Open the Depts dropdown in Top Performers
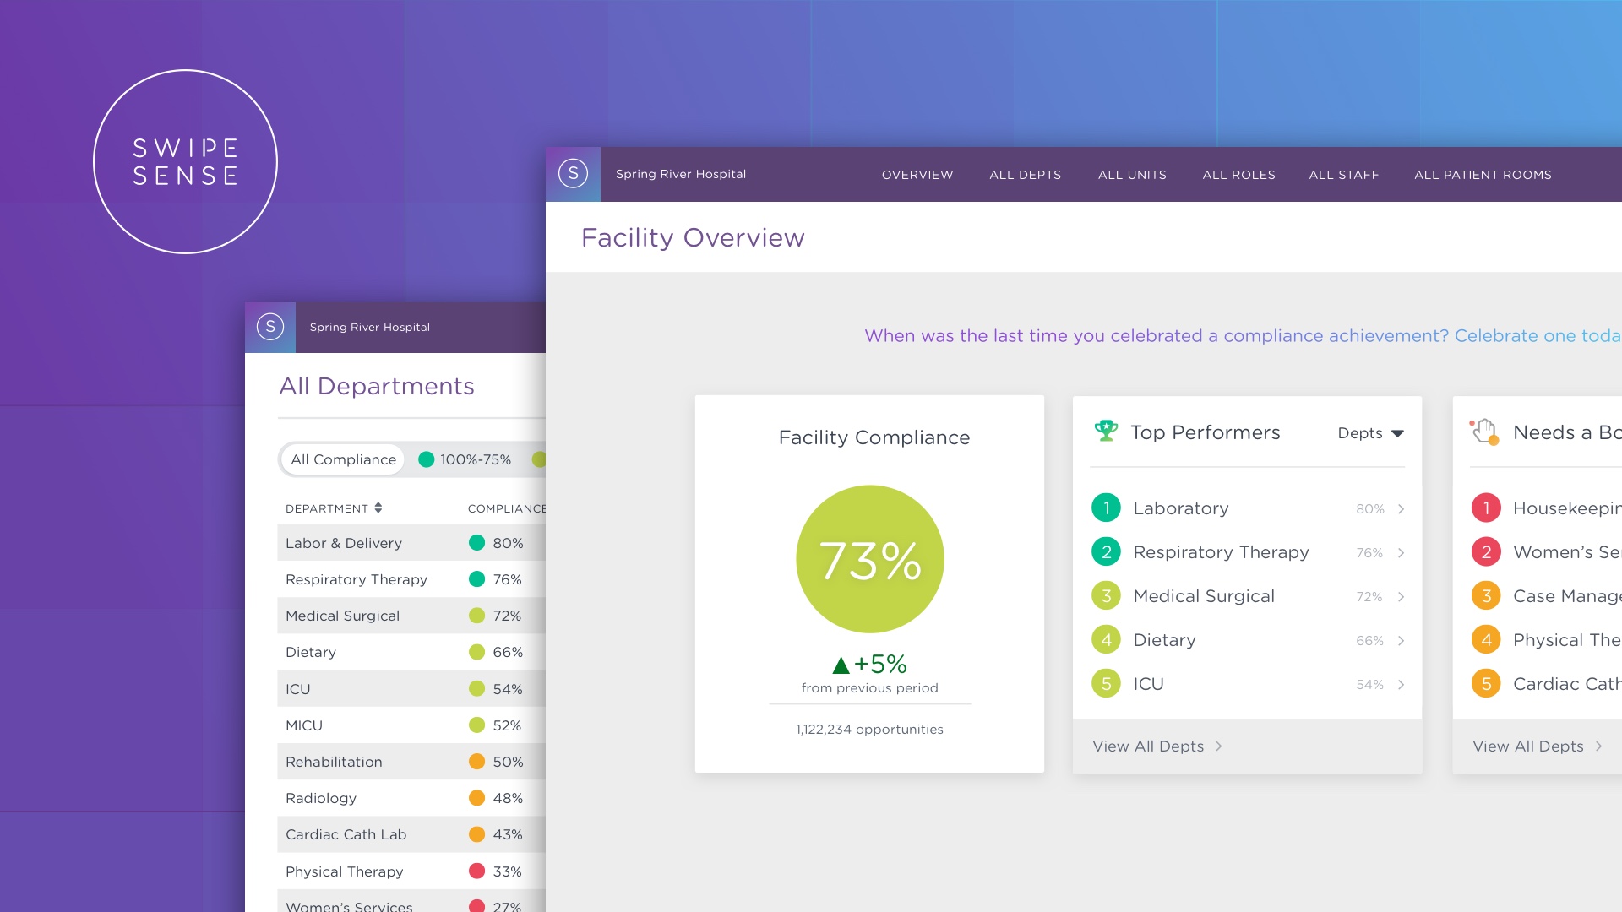The width and height of the screenshot is (1622, 912). click(x=1370, y=433)
